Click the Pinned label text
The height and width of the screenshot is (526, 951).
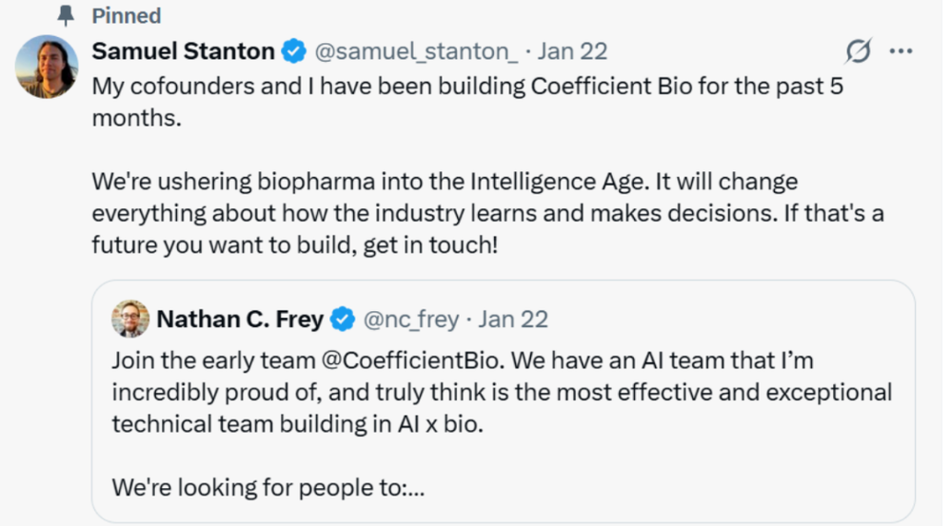pos(127,15)
